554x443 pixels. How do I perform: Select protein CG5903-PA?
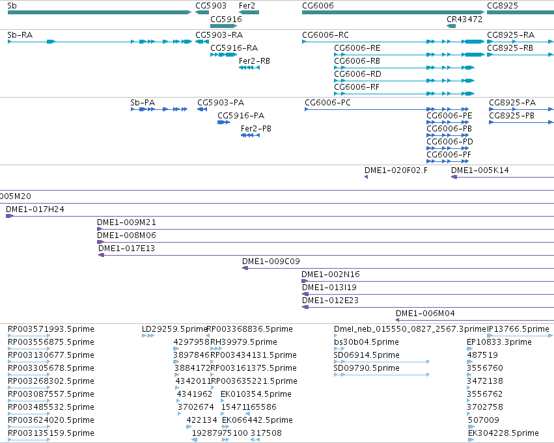click(221, 103)
